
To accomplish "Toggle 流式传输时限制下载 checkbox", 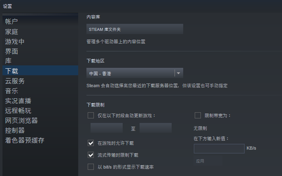I will (91, 155).
